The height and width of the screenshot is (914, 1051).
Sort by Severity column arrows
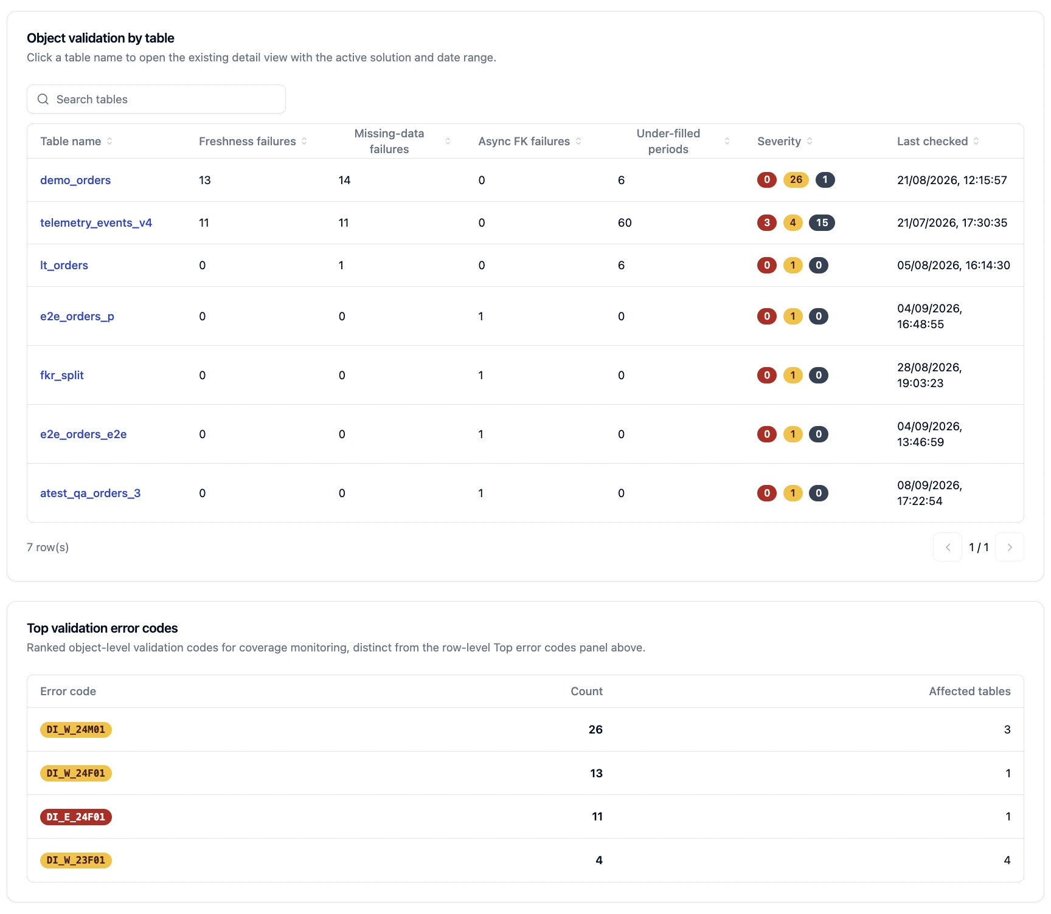pos(810,141)
